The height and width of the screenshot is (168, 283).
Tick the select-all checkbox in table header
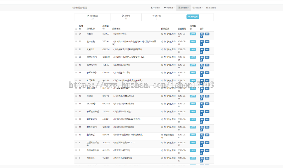pyautogui.click(x=76, y=29)
